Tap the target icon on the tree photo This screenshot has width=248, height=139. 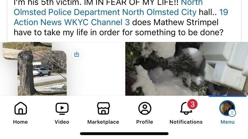click(x=26, y=57)
